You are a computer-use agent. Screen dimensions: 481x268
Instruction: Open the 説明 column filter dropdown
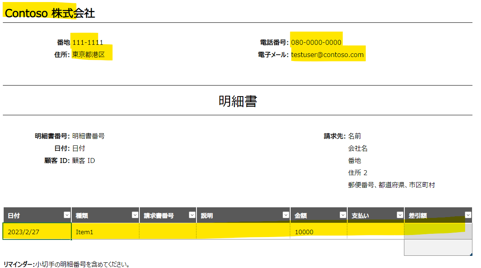point(286,215)
